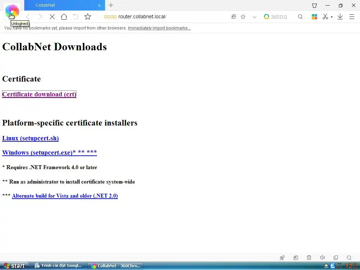The width and height of the screenshot is (360, 270).
Task: Click the trash cleanup icon in status bar
Action: tap(309, 258)
